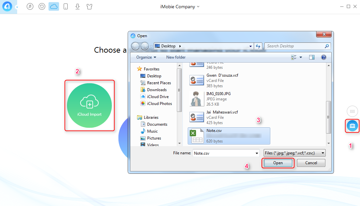Open the device manager phone icon
Image resolution: width=360 pixels, height=206 pixels.
[66, 6]
